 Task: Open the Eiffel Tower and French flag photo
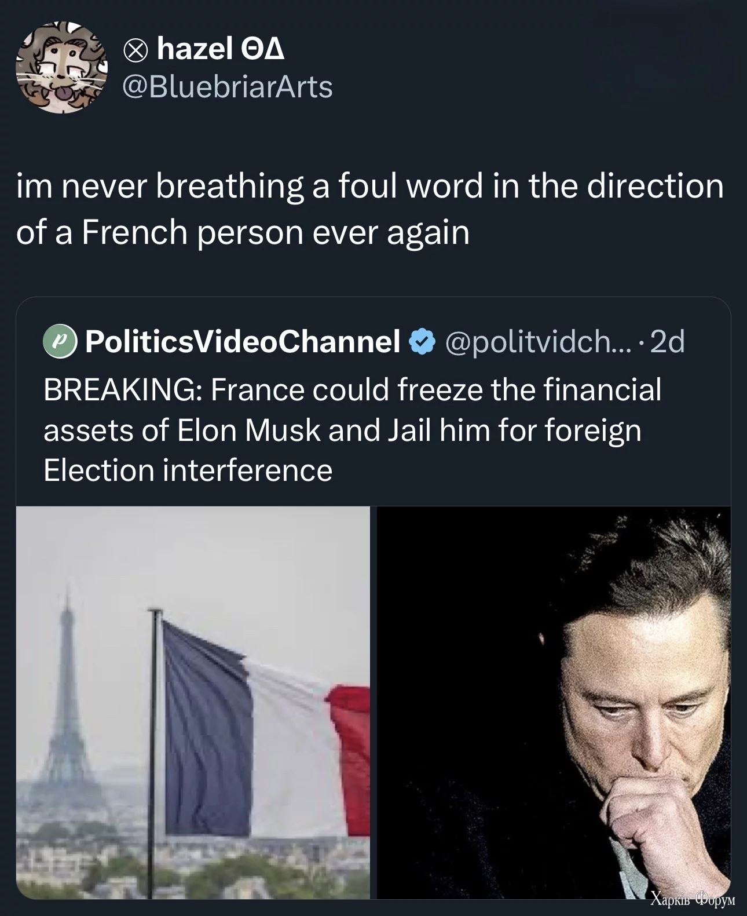point(193,702)
